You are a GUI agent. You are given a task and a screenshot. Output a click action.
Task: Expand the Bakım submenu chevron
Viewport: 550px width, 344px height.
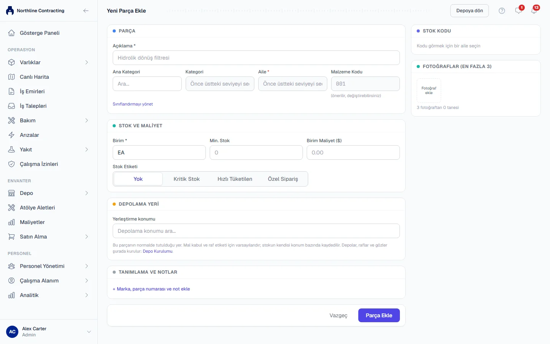pos(87,120)
